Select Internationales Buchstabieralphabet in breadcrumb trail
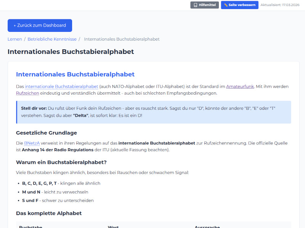The height and width of the screenshot is (228, 305). coord(122,39)
